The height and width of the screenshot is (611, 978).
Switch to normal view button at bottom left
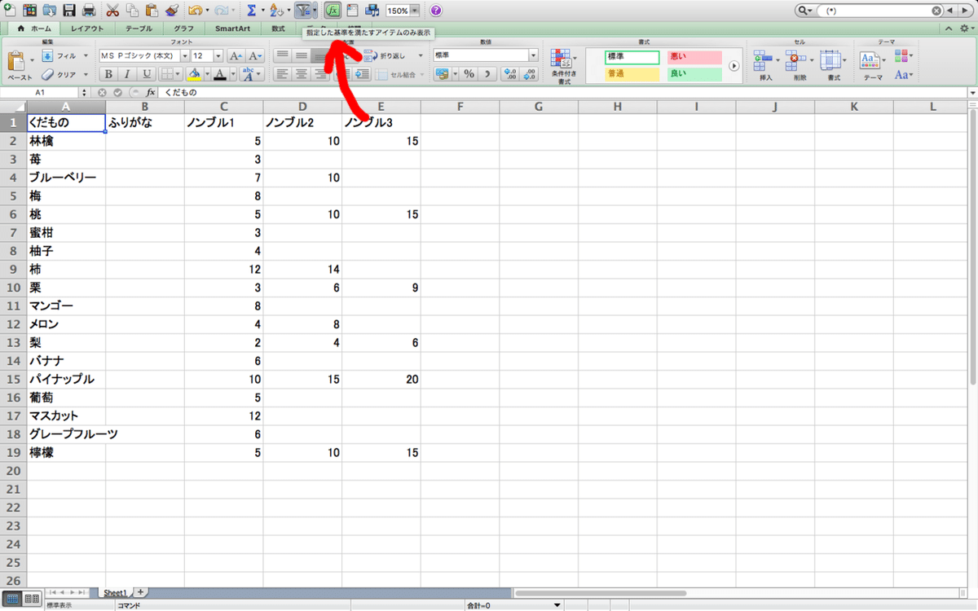(13, 599)
